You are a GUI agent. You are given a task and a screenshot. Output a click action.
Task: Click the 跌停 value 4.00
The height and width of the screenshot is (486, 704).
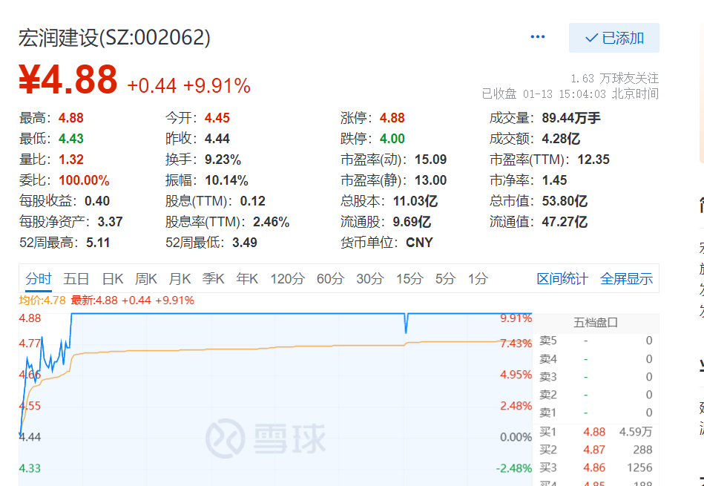point(392,139)
